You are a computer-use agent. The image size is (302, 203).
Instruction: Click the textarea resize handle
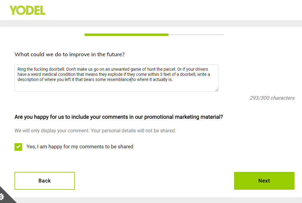point(217,90)
